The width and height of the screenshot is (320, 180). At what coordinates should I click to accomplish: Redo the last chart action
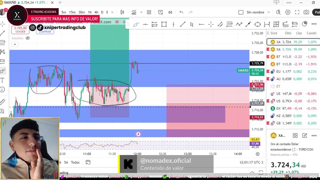[191, 12]
